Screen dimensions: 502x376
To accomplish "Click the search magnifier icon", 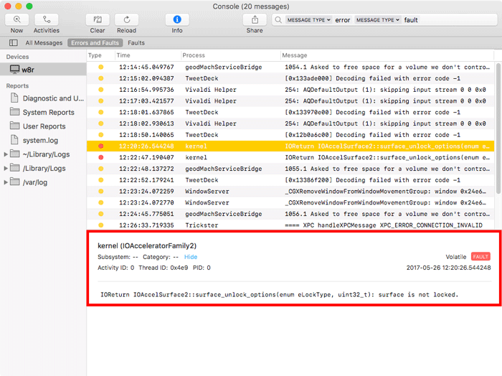I will point(278,20).
